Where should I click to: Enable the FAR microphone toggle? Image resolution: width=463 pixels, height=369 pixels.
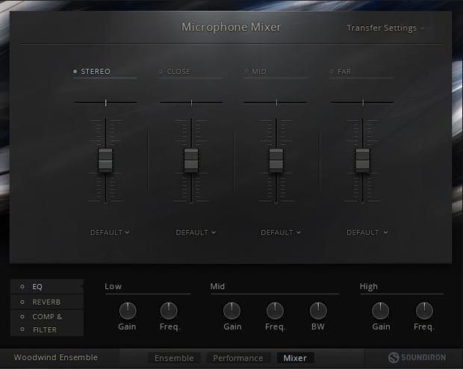tap(332, 71)
